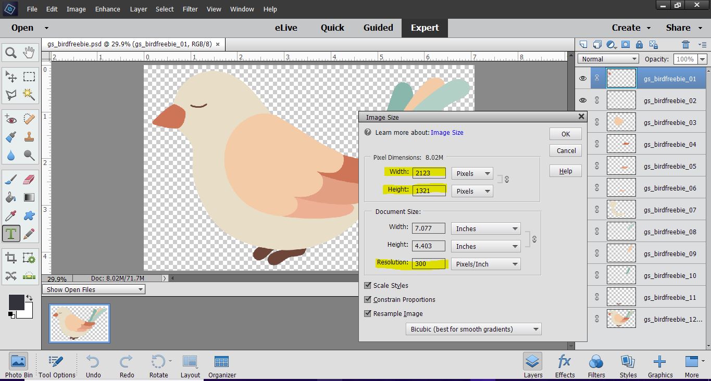Uncheck Constrain Proportions checkbox

(368, 299)
